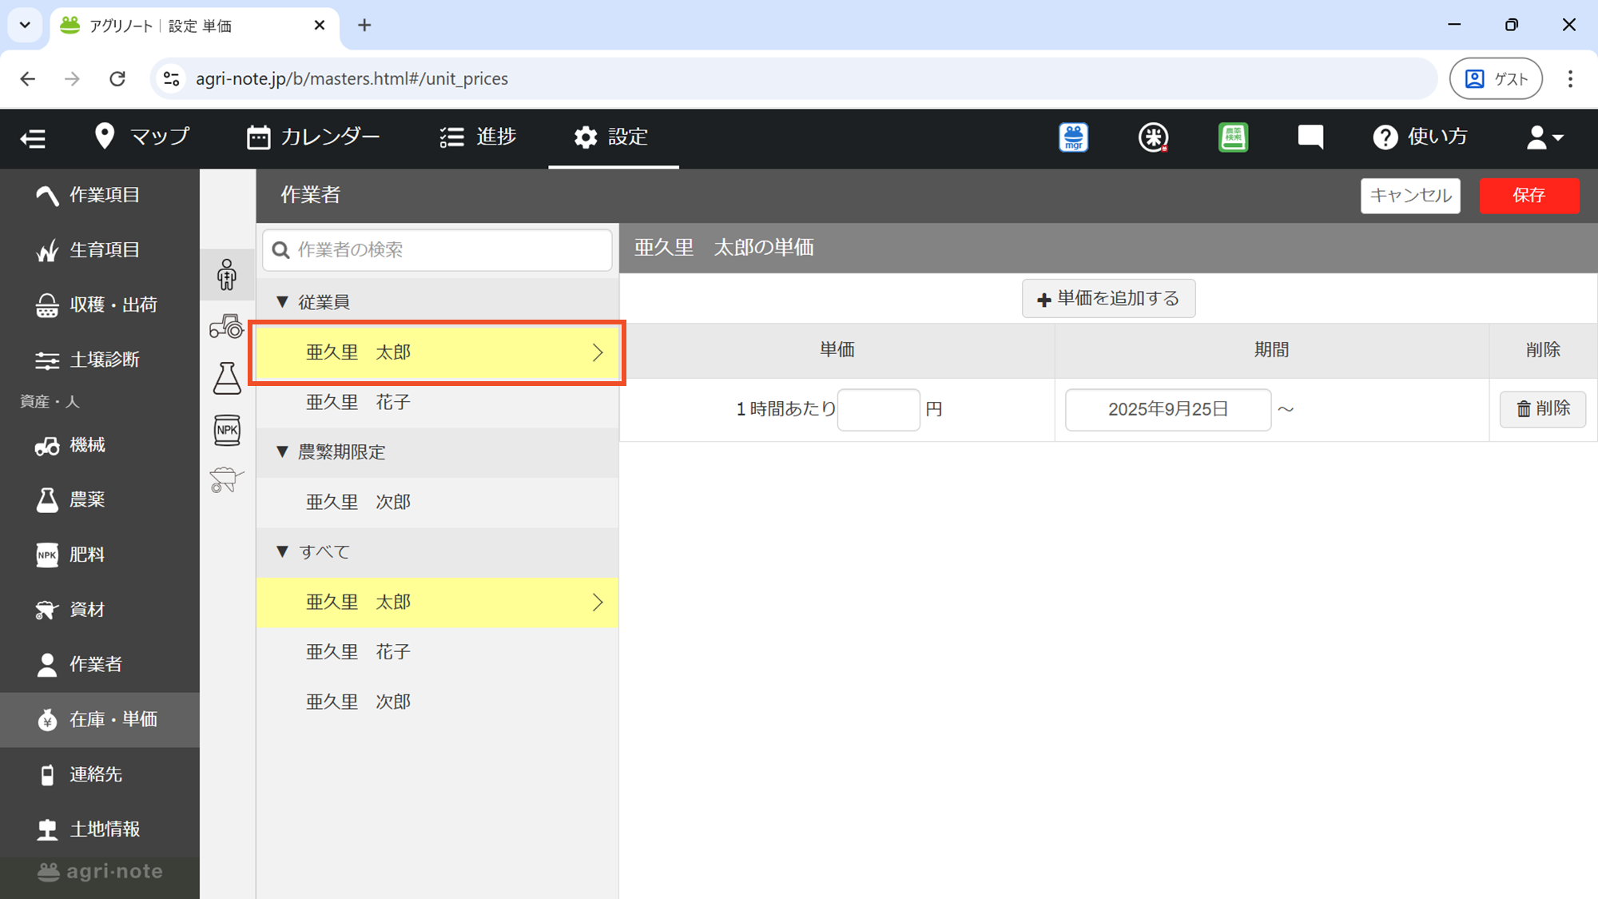The image size is (1598, 899).
Task: Select 亜久里 花子 under すべて
Action: tap(437, 652)
